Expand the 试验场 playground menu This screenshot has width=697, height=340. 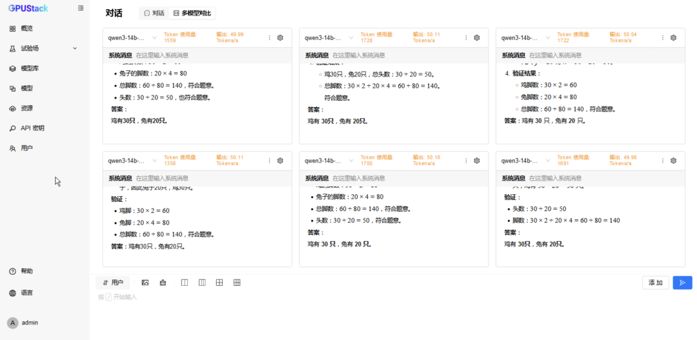tap(45, 48)
